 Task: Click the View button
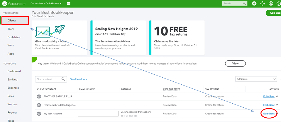[235, 63]
